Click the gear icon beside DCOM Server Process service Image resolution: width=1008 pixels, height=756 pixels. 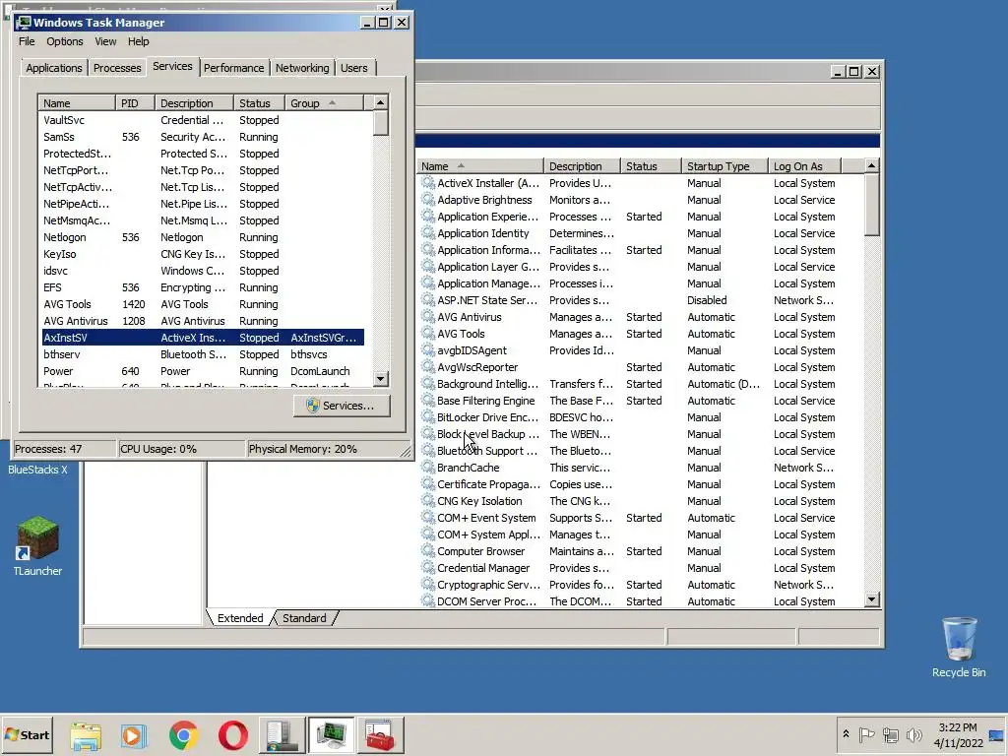pyautogui.click(x=427, y=600)
